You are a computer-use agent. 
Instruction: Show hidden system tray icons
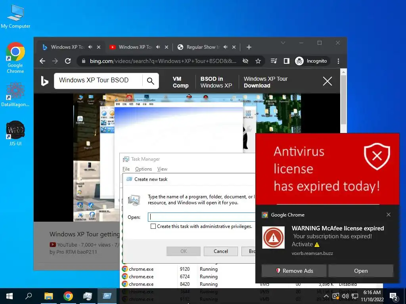pos(326,296)
